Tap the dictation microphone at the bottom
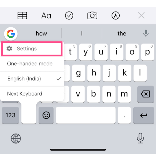 click(x=140, y=138)
